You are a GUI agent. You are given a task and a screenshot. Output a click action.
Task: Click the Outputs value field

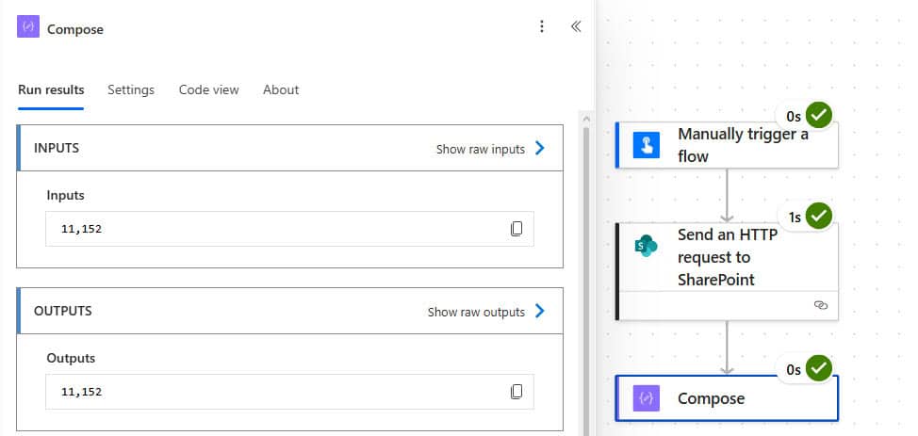[289, 392]
